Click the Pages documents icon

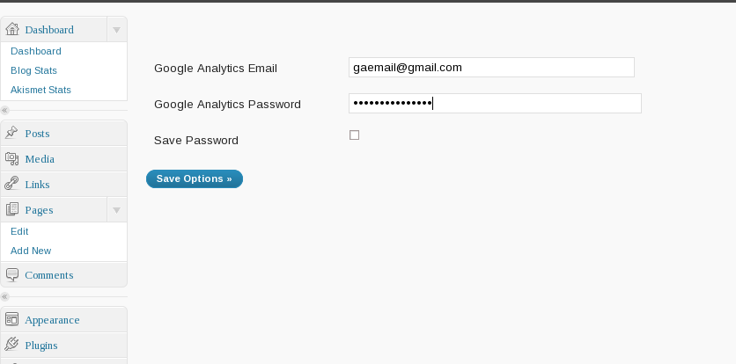click(x=12, y=209)
